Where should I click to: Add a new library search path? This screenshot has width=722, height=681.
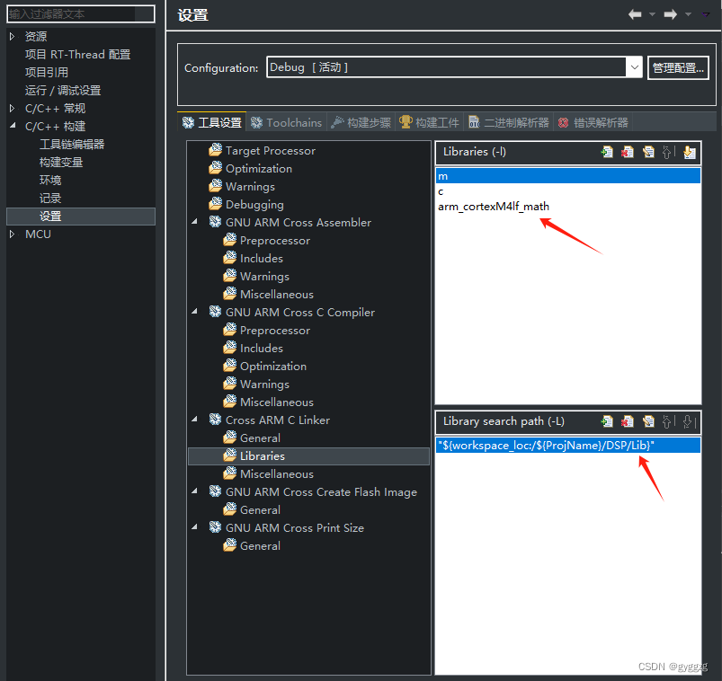point(608,421)
